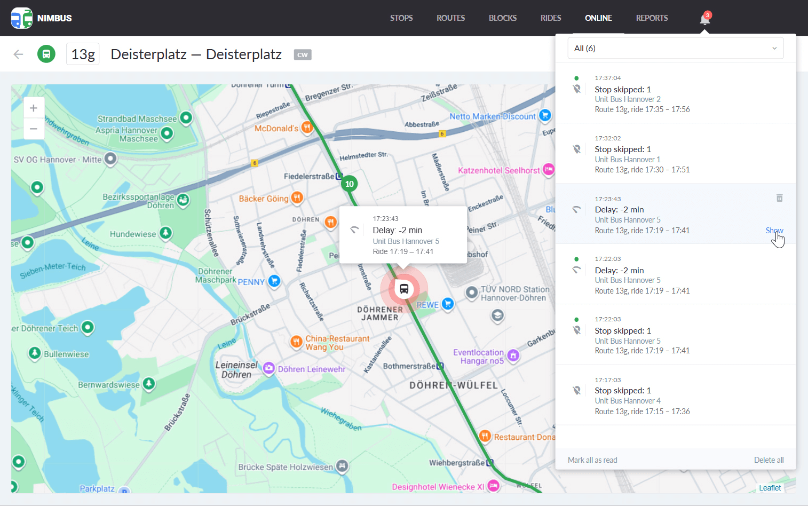Open the ROUTES section in the top navigation
This screenshot has width=808, height=506.
pyautogui.click(x=450, y=18)
